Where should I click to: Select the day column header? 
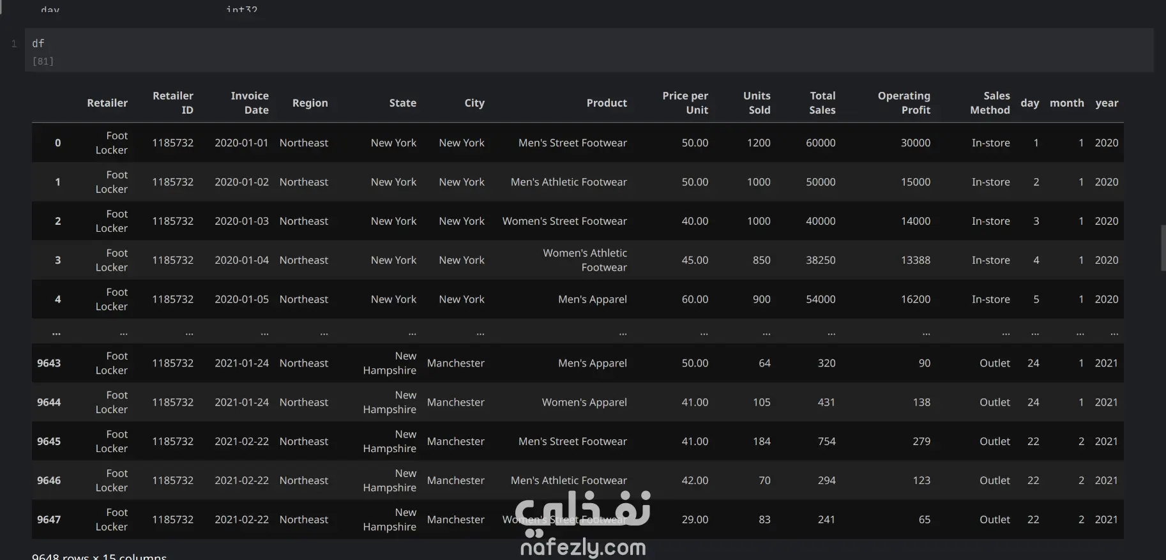[x=1029, y=103]
